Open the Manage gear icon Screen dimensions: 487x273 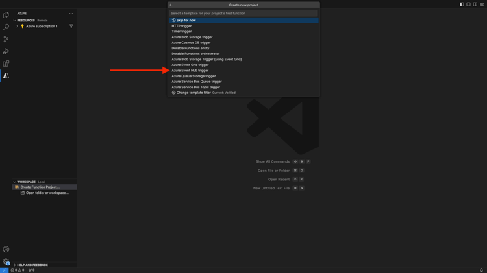point(6,261)
